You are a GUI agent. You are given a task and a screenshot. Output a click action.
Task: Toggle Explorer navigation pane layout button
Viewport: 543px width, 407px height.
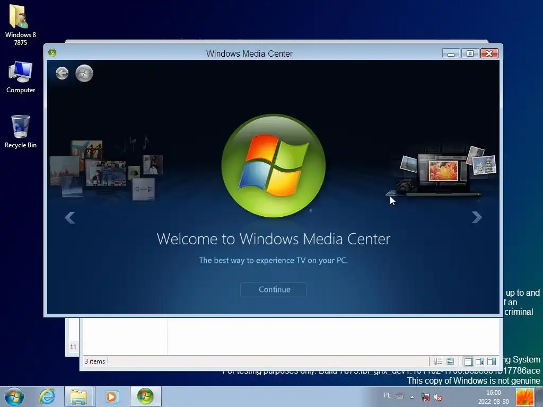pos(468,361)
